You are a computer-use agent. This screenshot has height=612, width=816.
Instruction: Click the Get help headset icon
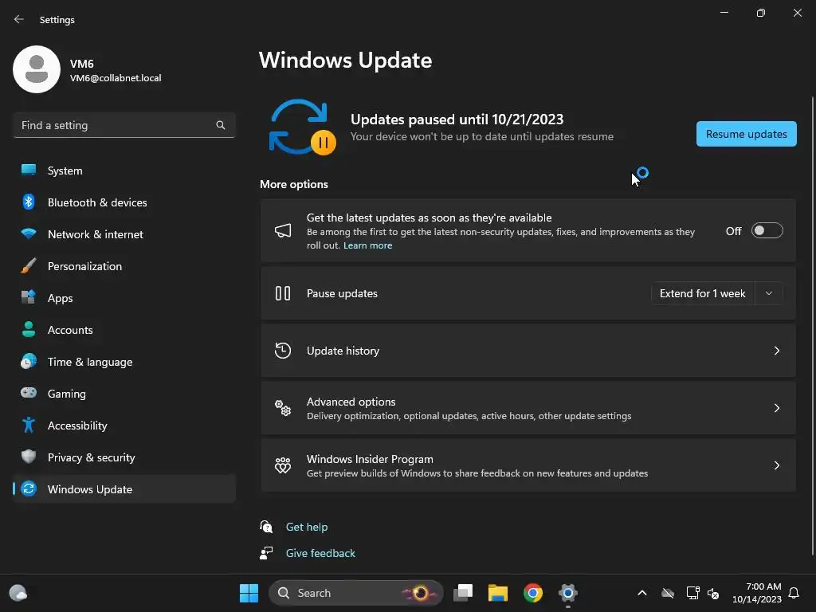pos(266,527)
